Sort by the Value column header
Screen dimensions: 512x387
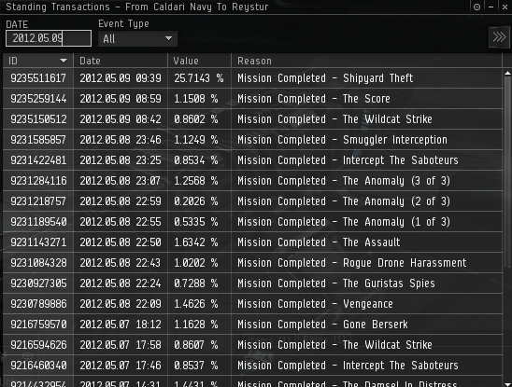199,61
